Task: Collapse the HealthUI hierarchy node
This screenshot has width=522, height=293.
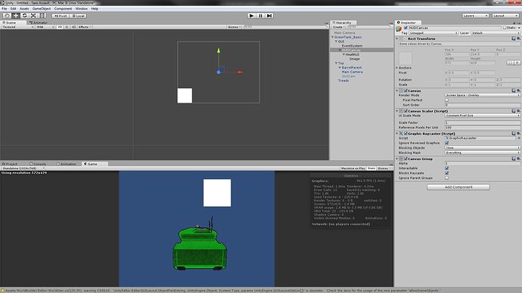Action: tap(343, 54)
